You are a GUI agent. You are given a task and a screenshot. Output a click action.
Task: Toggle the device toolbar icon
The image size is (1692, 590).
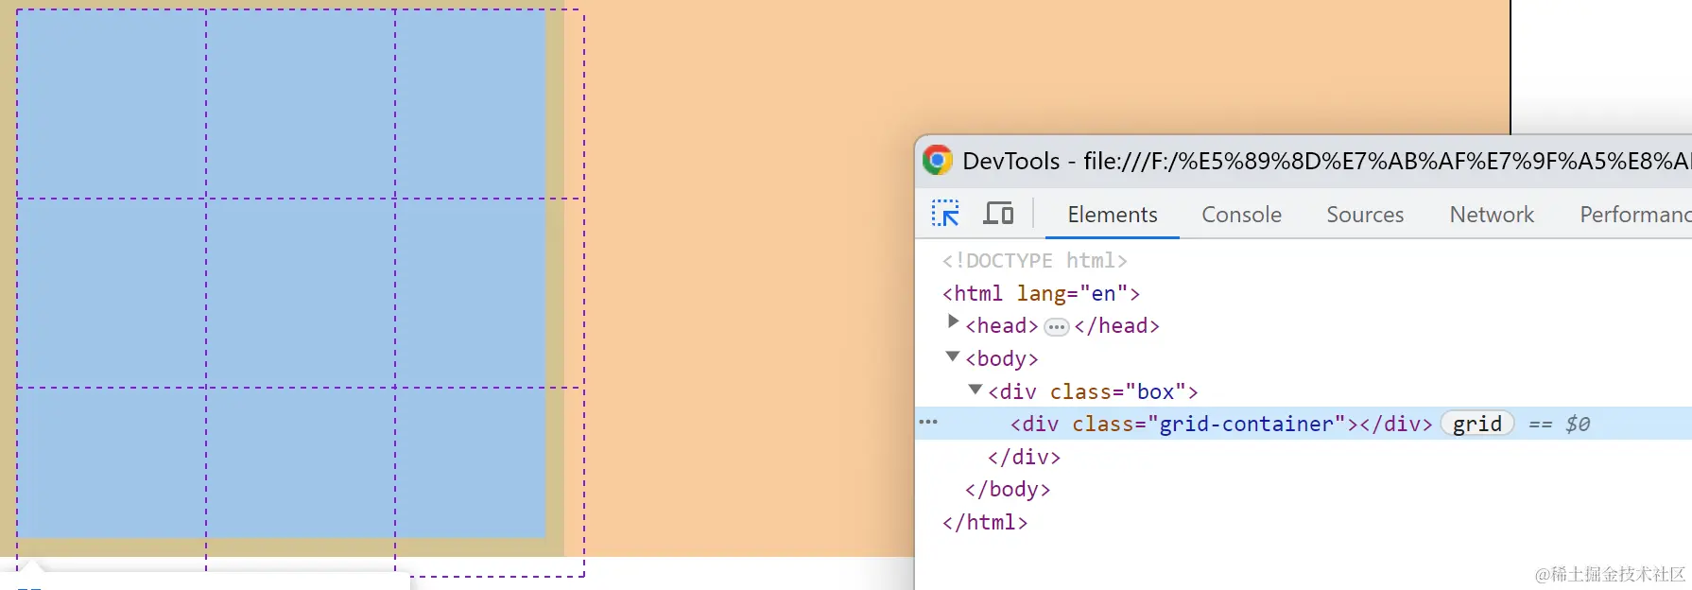998,214
